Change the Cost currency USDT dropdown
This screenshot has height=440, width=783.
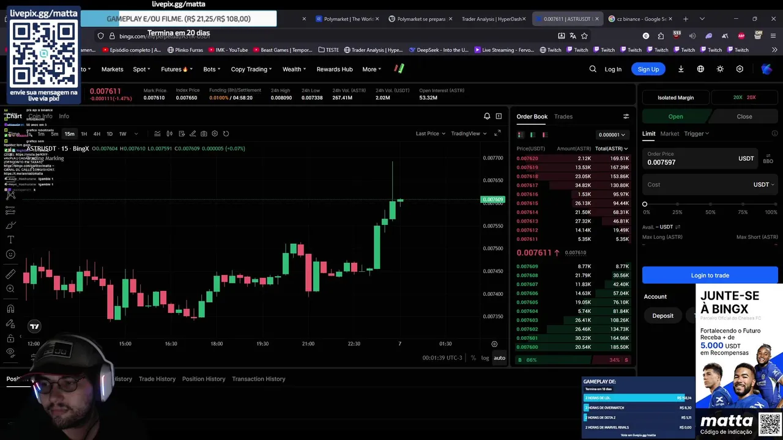pyautogui.click(x=763, y=185)
